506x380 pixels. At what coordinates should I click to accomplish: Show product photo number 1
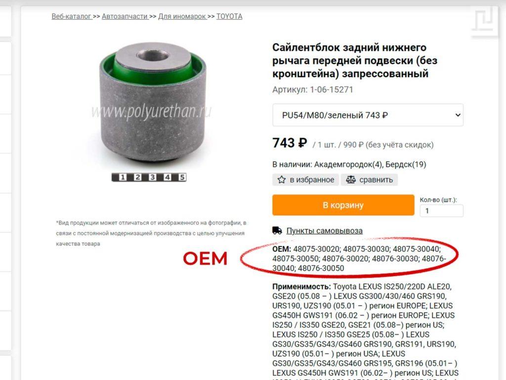coord(123,177)
